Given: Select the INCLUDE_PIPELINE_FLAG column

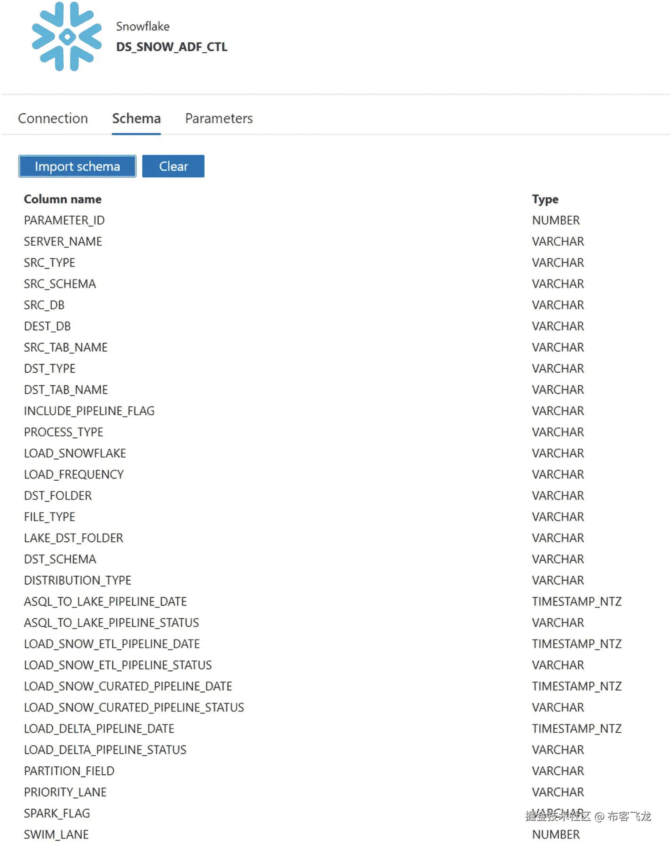Looking at the screenshot, I should coord(89,411).
